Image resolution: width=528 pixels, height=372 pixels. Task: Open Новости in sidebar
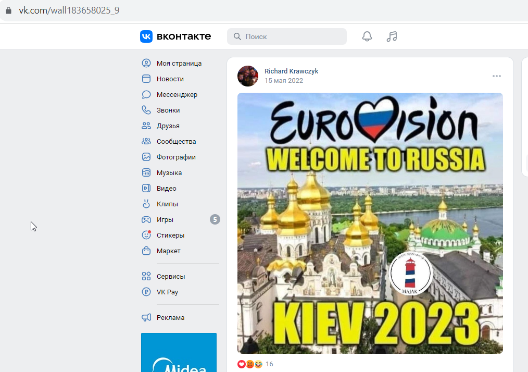point(170,79)
